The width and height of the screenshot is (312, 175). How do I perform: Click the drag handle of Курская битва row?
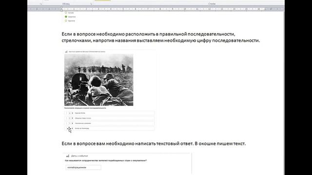66,113
